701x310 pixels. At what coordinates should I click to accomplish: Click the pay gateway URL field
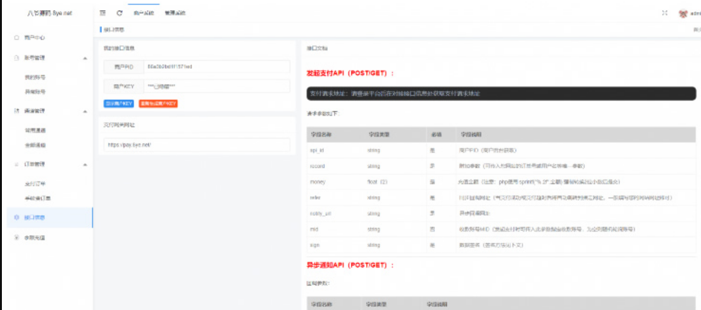196,145
